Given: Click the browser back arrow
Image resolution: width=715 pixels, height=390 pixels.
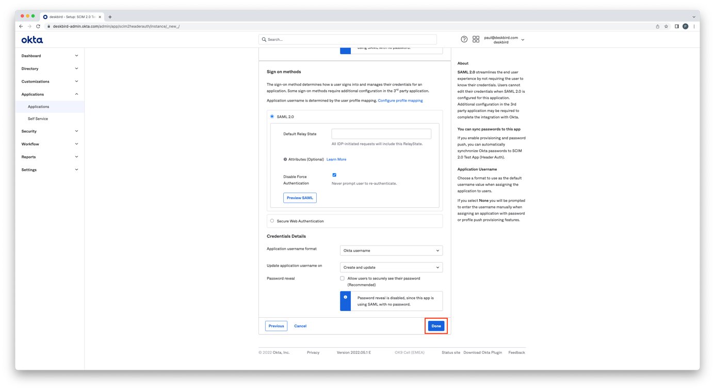Looking at the screenshot, I should pyautogui.click(x=21, y=26).
